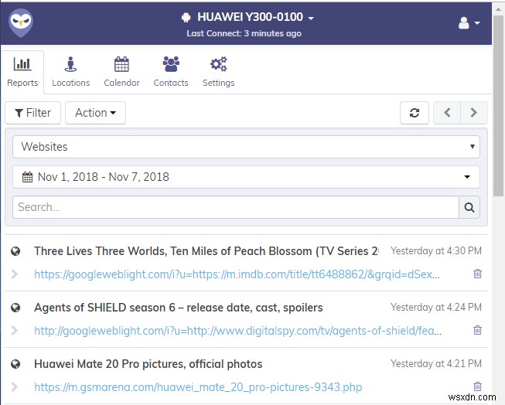Focus the Search input field
The image size is (505, 405).
pos(236,207)
